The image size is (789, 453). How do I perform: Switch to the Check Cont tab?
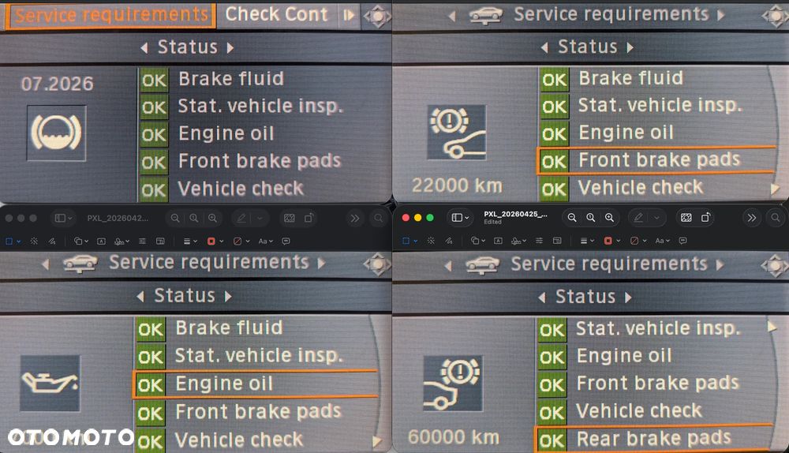coord(276,14)
